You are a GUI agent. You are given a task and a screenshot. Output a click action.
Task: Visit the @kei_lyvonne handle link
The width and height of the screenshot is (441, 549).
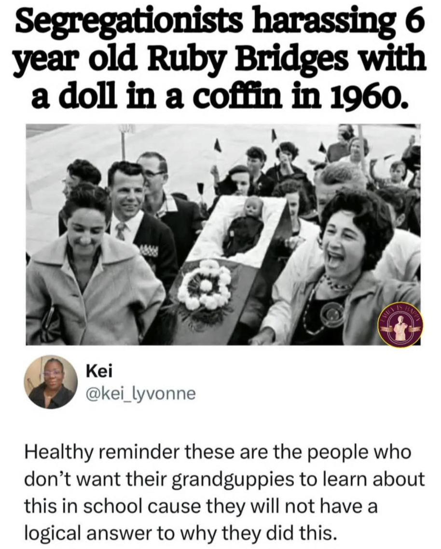pyautogui.click(x=141, y=394)
